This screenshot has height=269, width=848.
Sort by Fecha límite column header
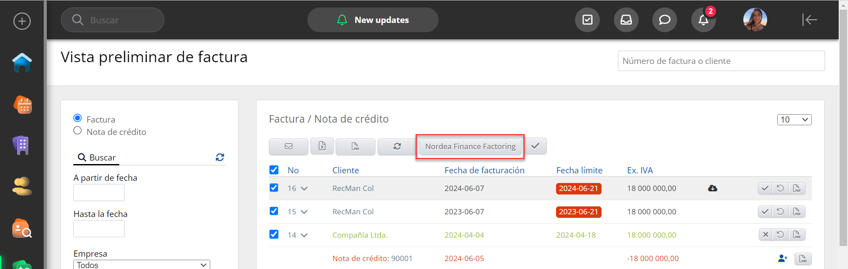[x=579, y=170]
